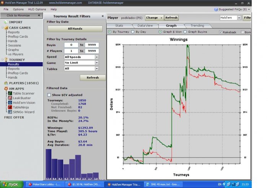Open Table Scanner app icon

pyautogui.click(x=10, y=93)
